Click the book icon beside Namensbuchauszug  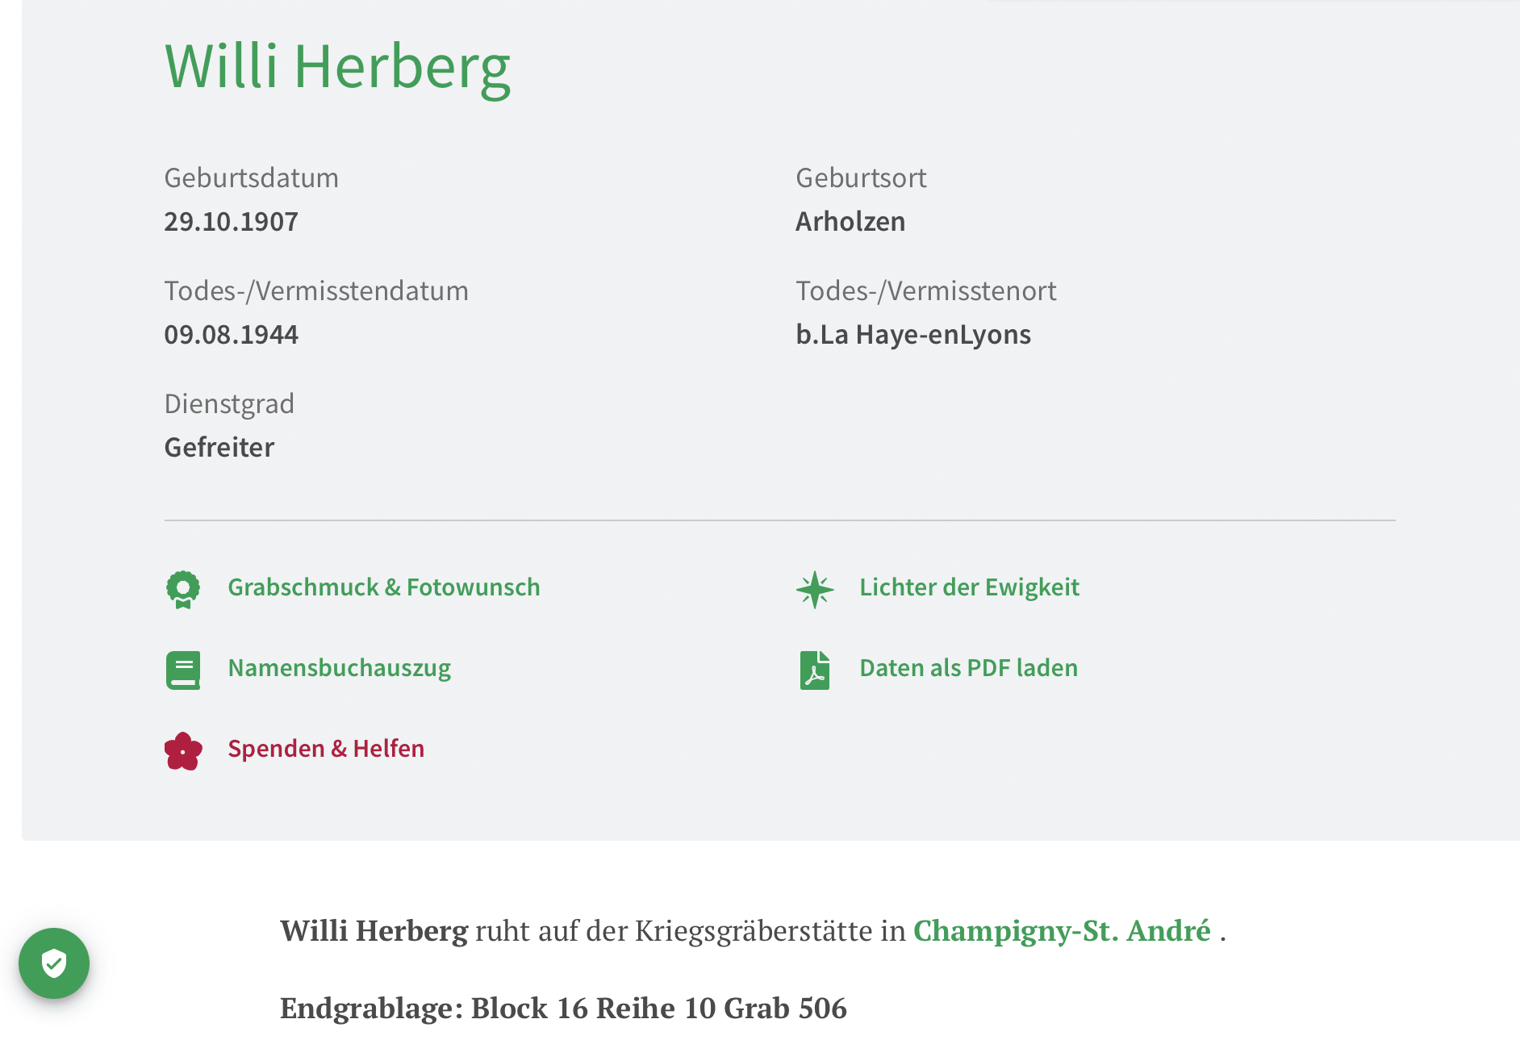click(x=183, y=670)
